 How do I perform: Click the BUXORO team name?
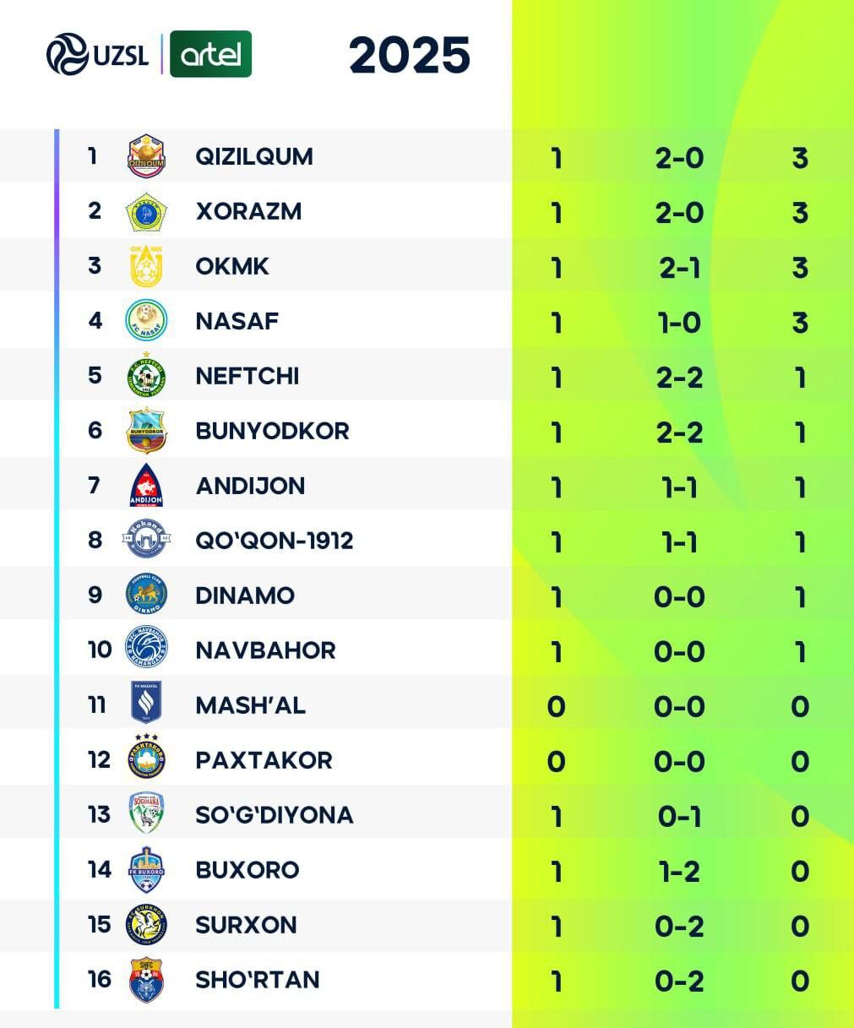point(247,869)
